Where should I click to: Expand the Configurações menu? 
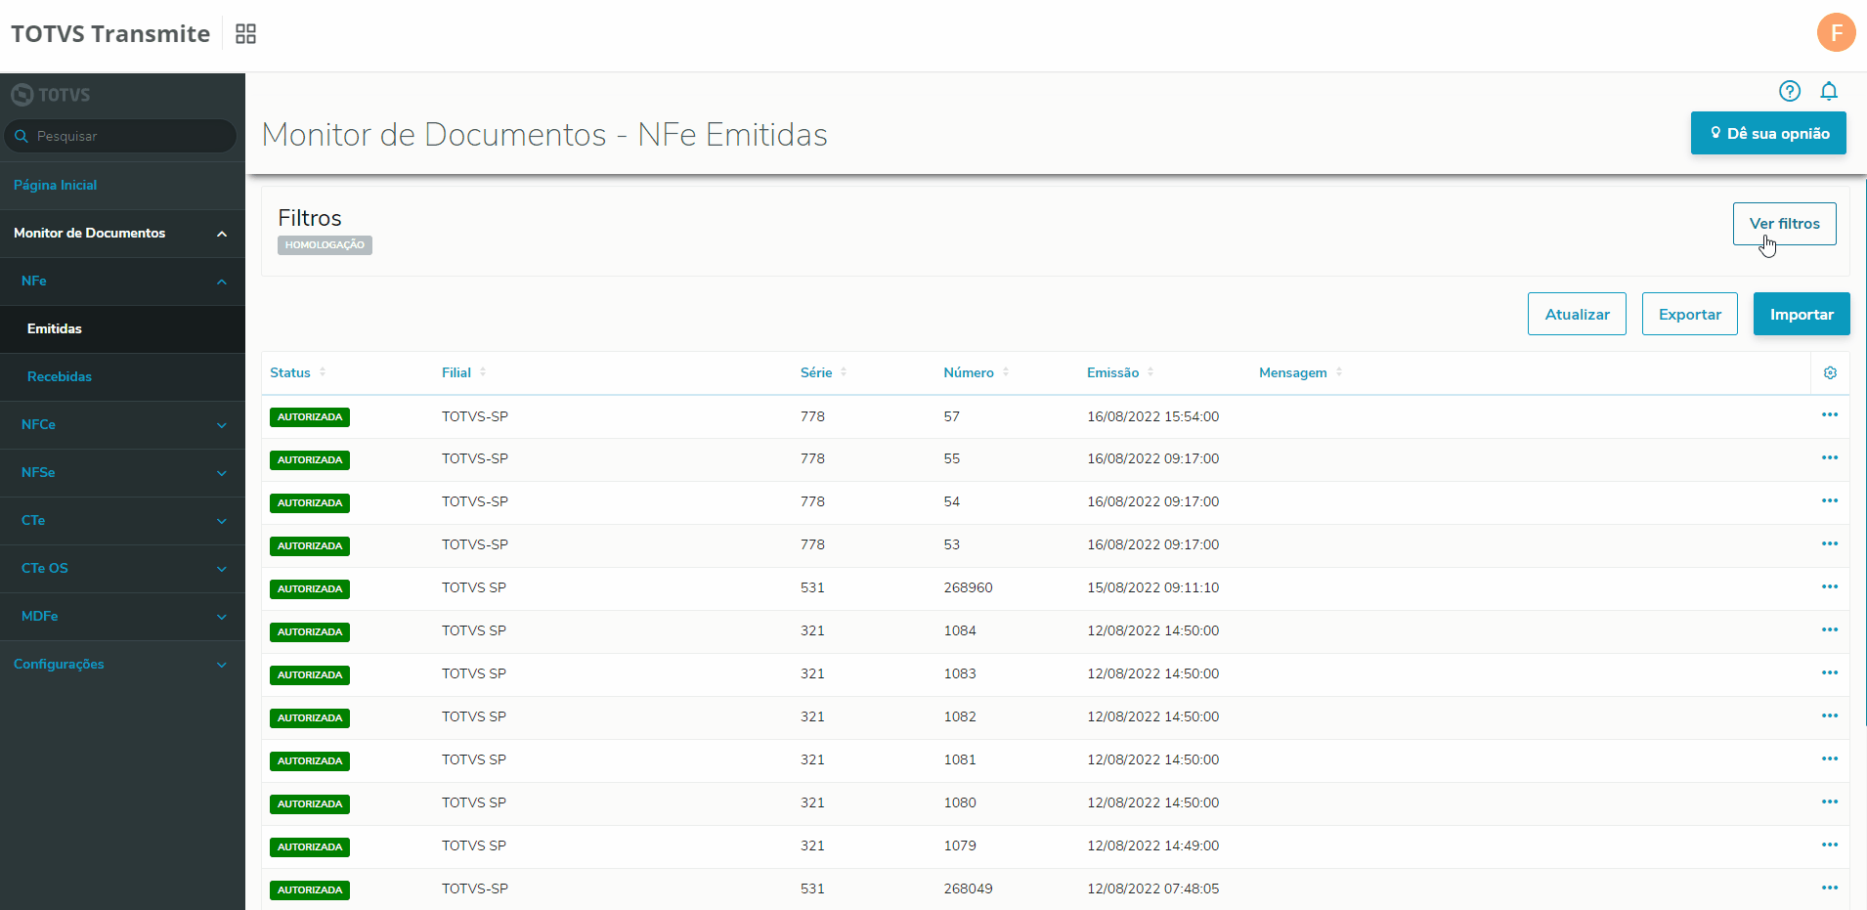click(122, 665)
